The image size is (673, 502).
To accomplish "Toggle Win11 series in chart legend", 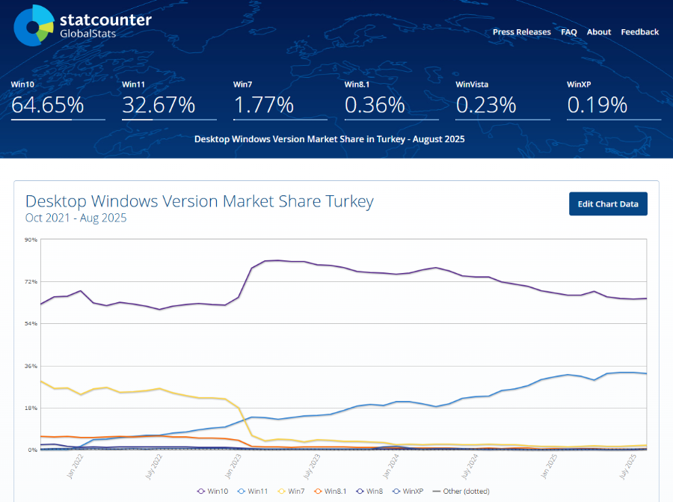I will 253,492.
